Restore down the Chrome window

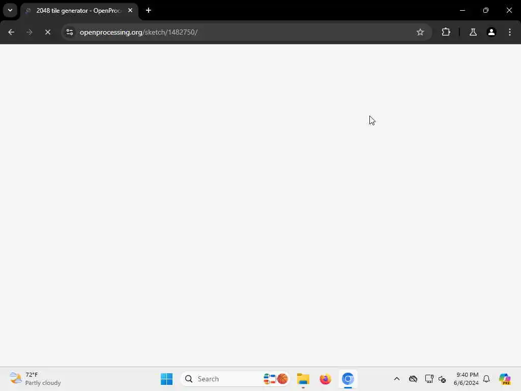pos(486,10)
